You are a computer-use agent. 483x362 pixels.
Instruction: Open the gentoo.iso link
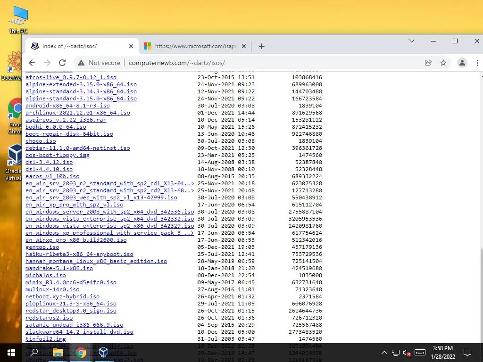[42, 247]
